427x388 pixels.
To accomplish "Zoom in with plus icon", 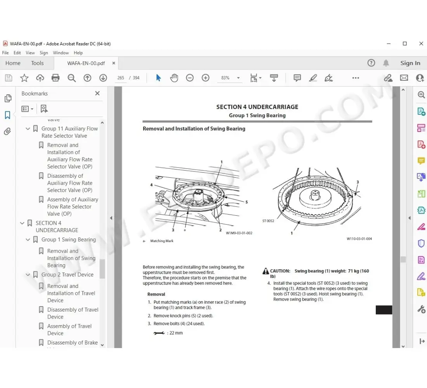I will click(206, 78).
